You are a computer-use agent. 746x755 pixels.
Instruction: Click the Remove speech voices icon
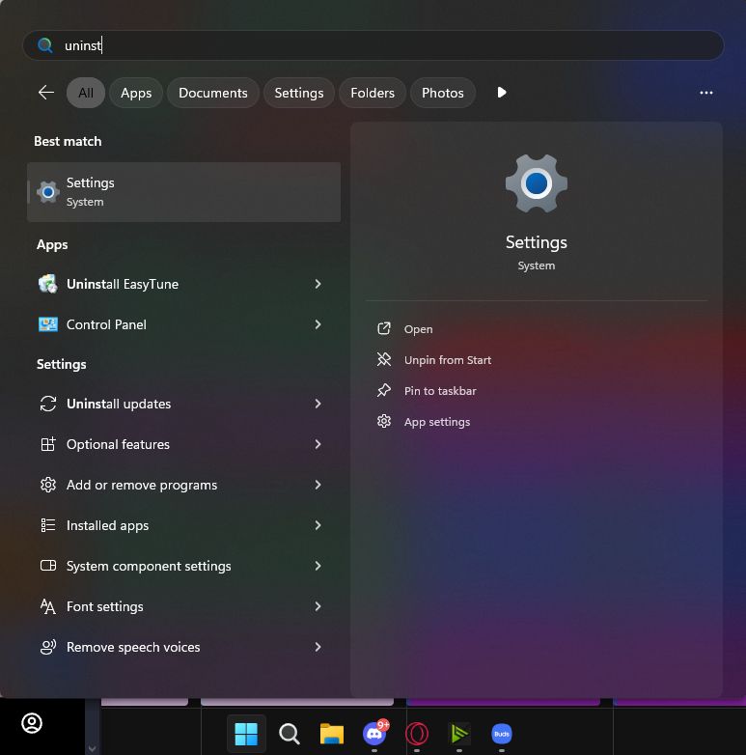47,647
